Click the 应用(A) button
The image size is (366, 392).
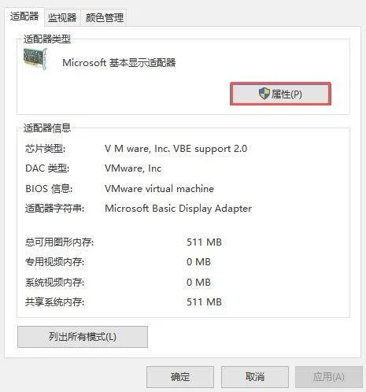click(x=329, y=377)
